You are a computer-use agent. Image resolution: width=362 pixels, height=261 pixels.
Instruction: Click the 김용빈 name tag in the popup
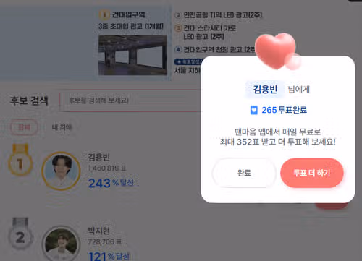[x=265, y=90]
